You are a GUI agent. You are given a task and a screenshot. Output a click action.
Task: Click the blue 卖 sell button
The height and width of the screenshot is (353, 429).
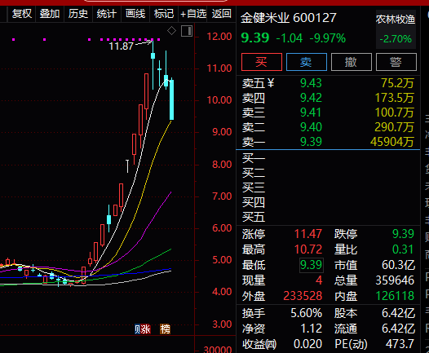(307, 62)
